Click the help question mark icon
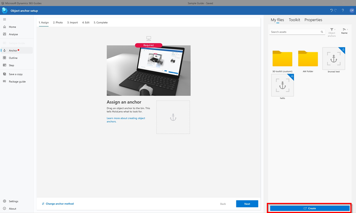The image size is (356, 213). [343, 10]
